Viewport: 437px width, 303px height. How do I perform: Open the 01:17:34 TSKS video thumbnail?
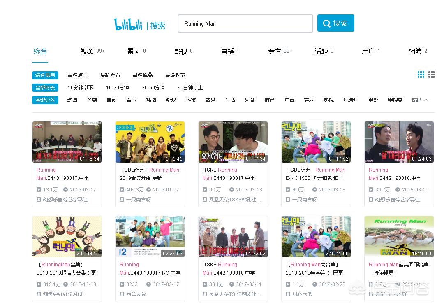233,142
